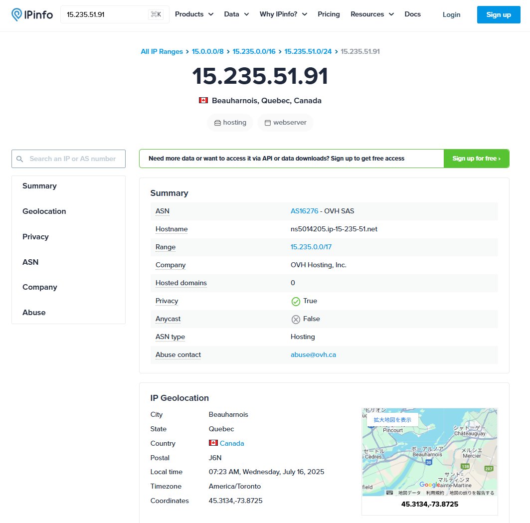530x523 pixels.
Task: Expand the Products dropdown menu
Action: (x=194, y=14)
